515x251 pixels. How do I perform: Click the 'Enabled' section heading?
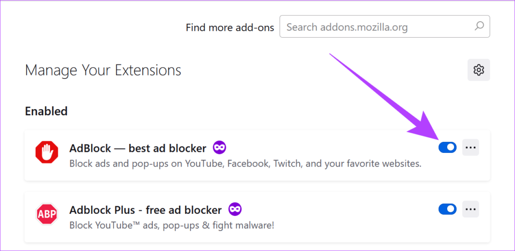[46, 111]
